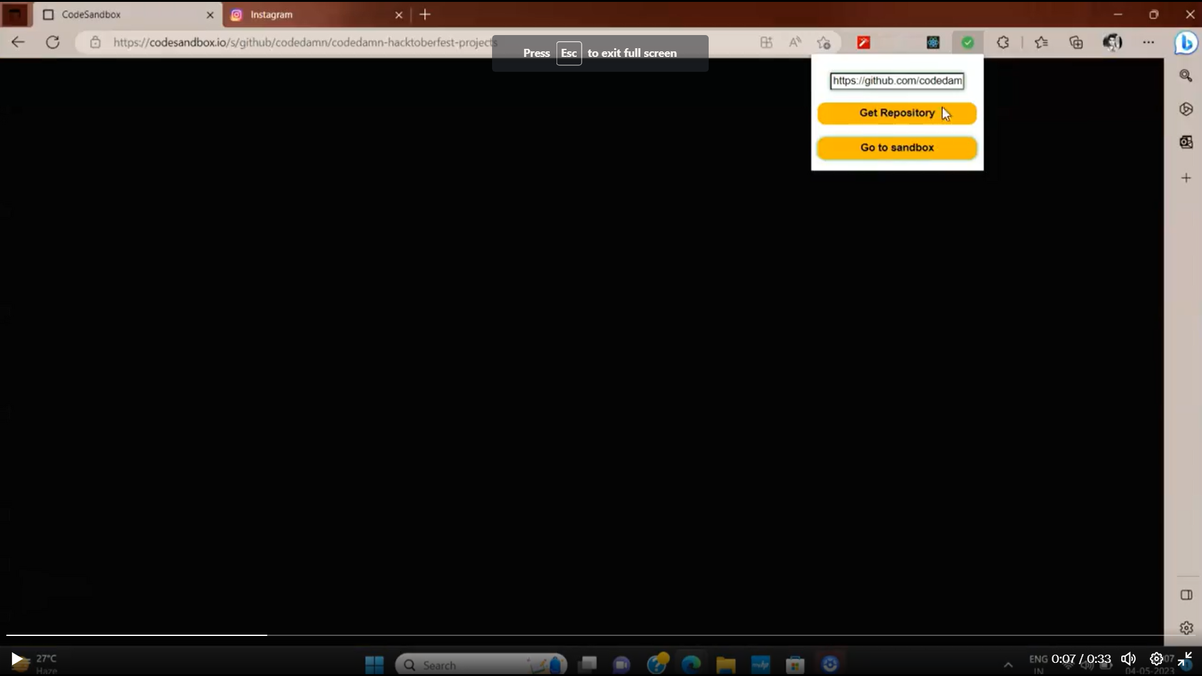Open Microsoft Edge from the taskbar
This screenshot has height=676, width=1202.
691,664
